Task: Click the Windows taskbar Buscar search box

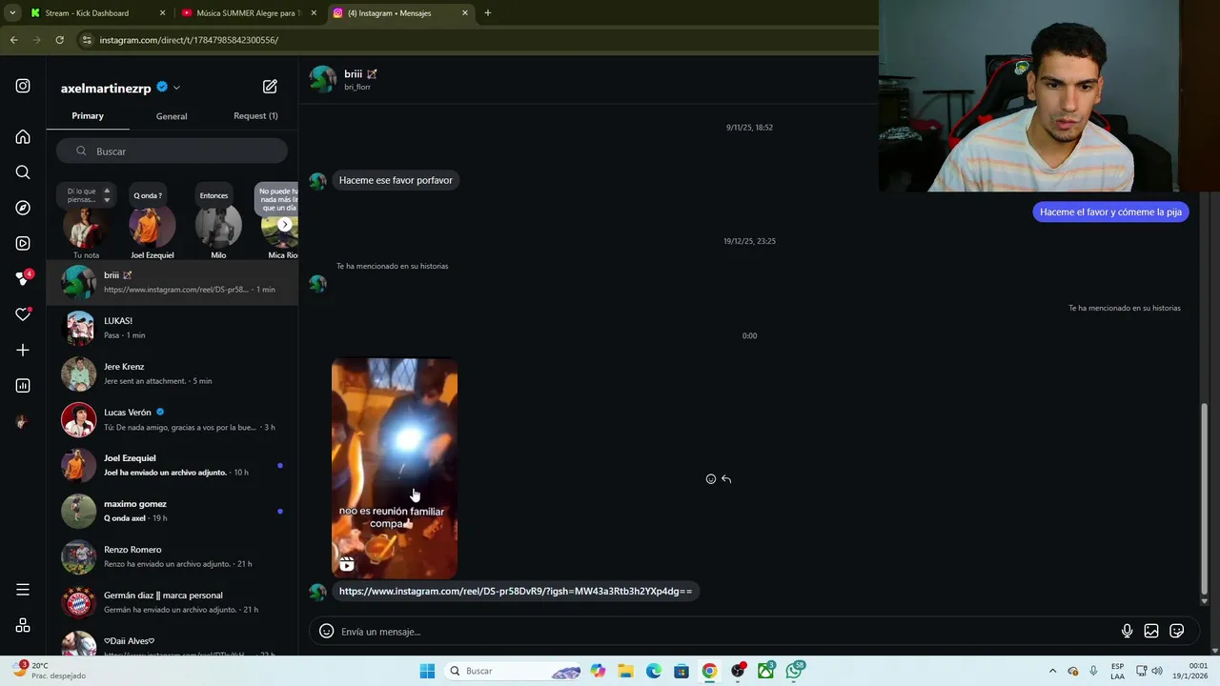Action: [x=514, y=671]
